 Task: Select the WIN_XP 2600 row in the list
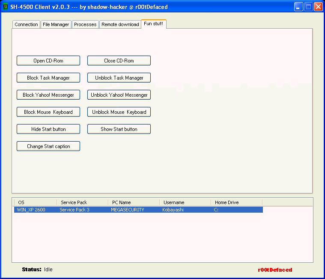pyautogui.click(x=31, y=210)
